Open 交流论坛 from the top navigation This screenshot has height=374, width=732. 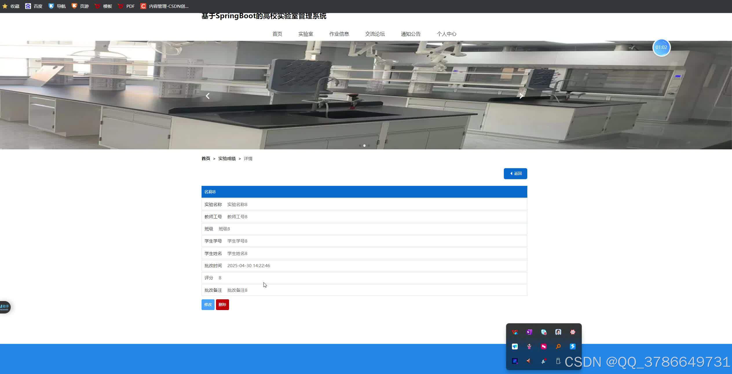tap(375, 34)
